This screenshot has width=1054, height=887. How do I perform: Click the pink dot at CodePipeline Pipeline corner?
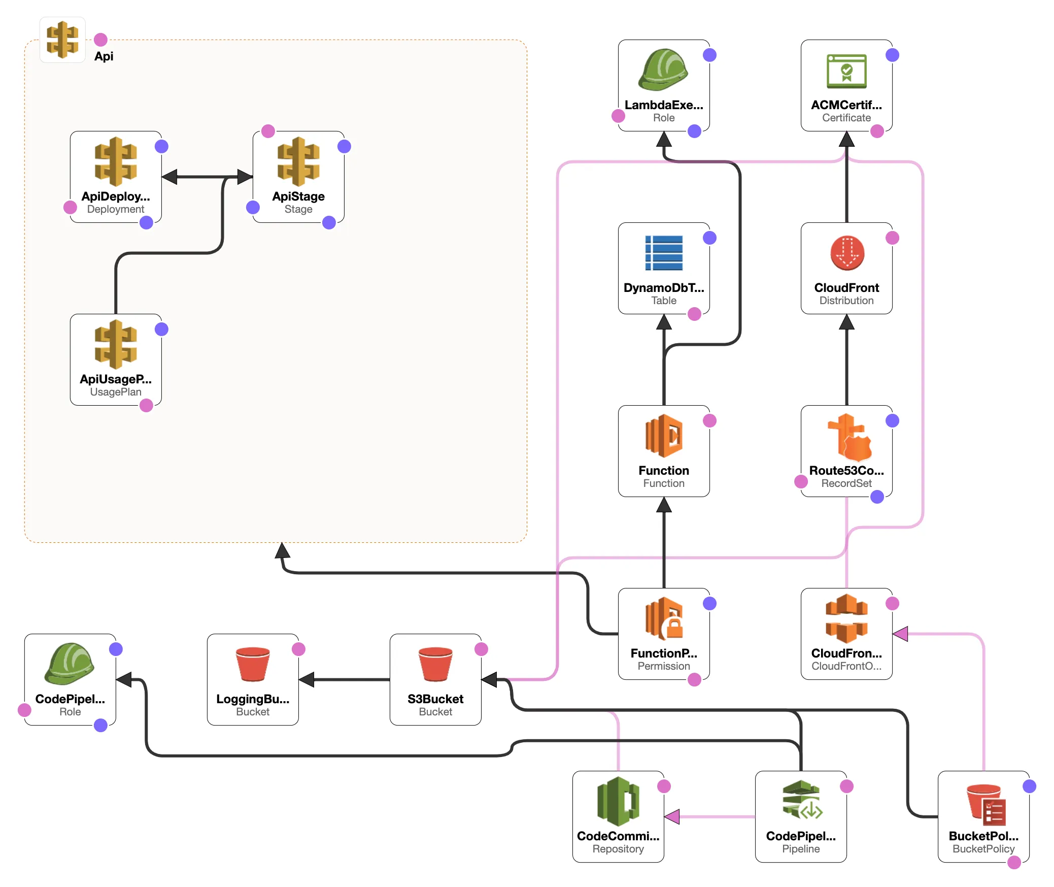(x=846, y=786)
